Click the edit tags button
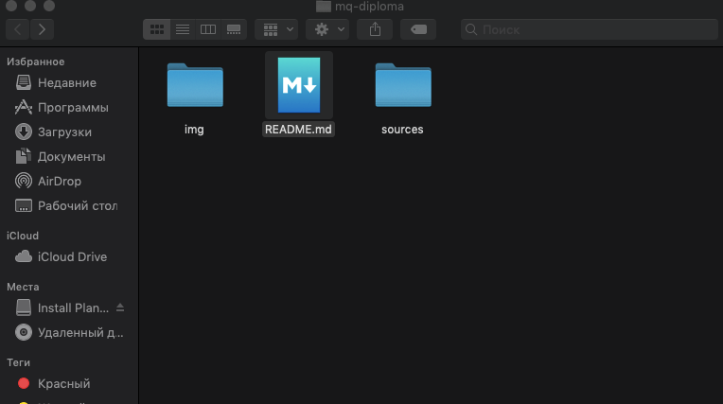 point(418,29)
